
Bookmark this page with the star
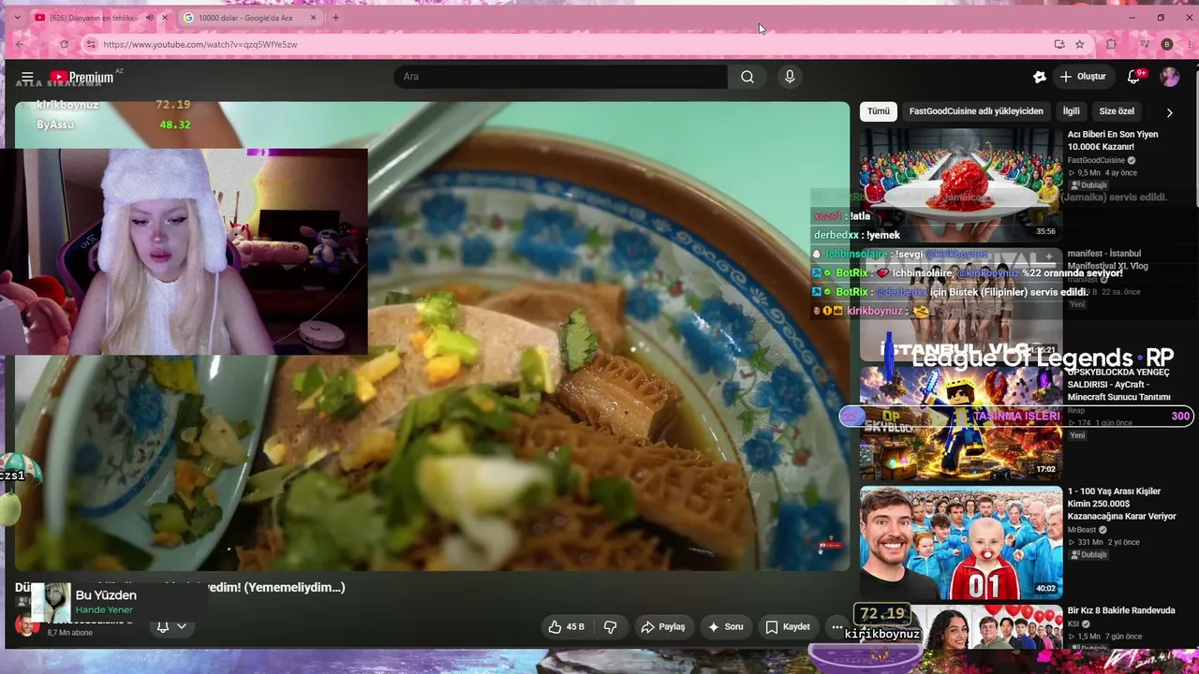click(x=1079, y=44)
